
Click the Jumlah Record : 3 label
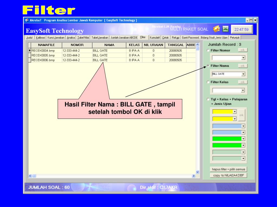coord(225,44)
